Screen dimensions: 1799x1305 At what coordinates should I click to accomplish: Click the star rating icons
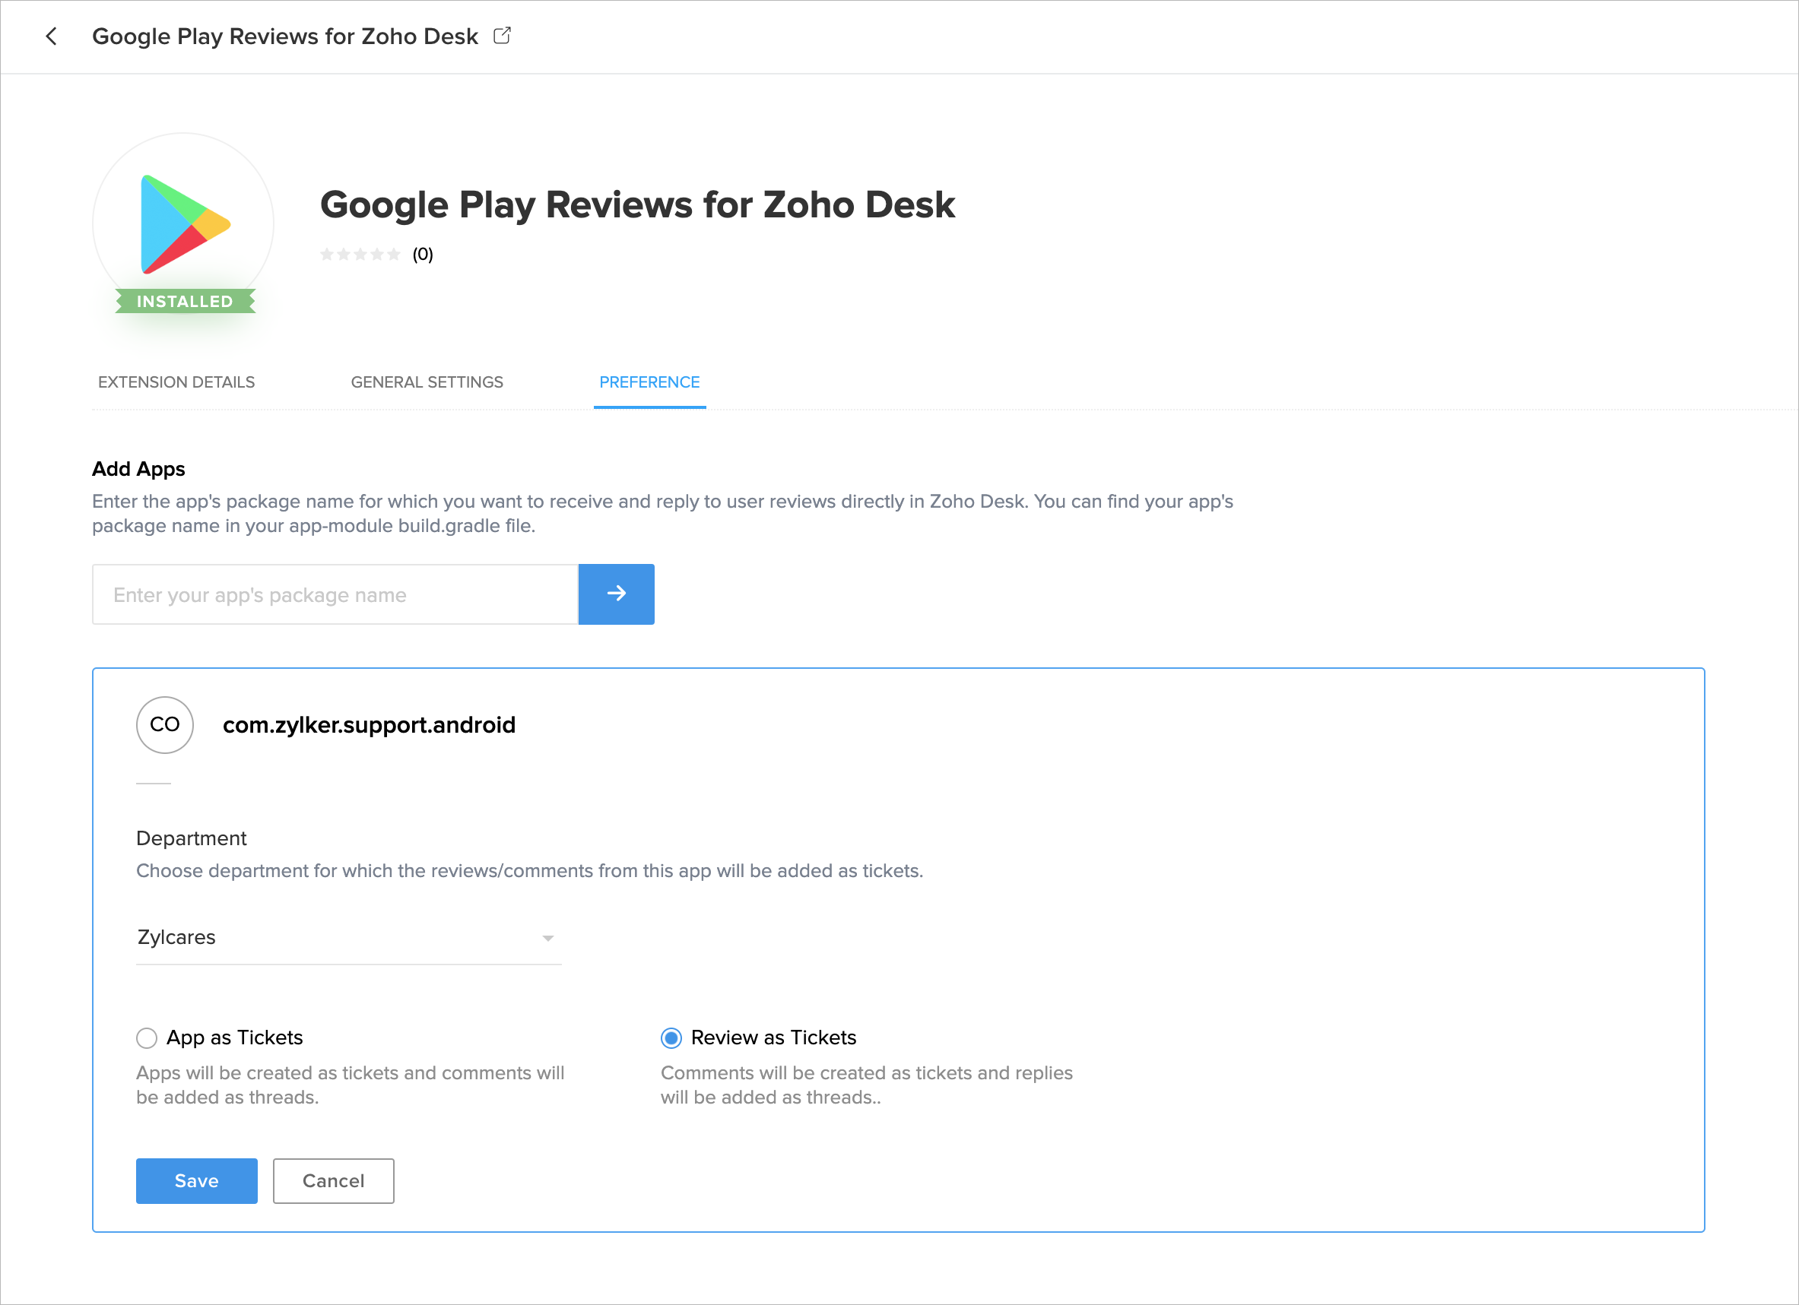(360, 255)
